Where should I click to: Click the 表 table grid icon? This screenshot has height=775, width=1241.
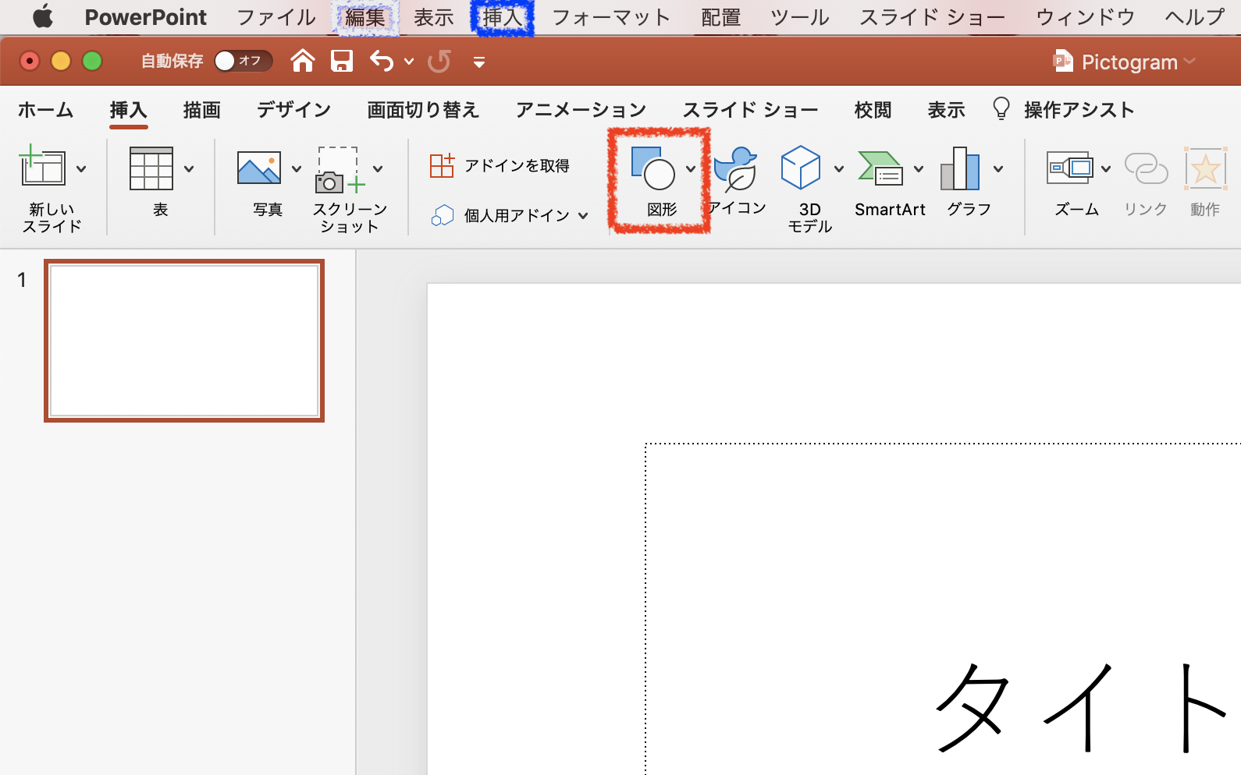[151, 168]
